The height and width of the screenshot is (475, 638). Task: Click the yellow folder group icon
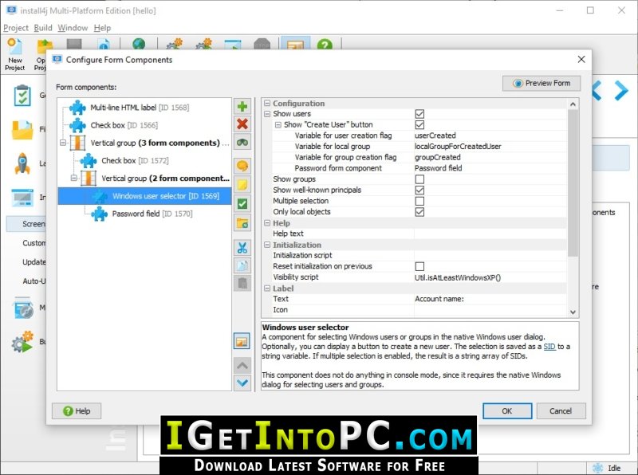click(x=242, y=222)
